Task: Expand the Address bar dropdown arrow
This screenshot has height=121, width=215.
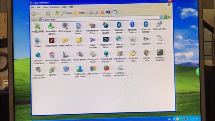Action: coord(161,17)
